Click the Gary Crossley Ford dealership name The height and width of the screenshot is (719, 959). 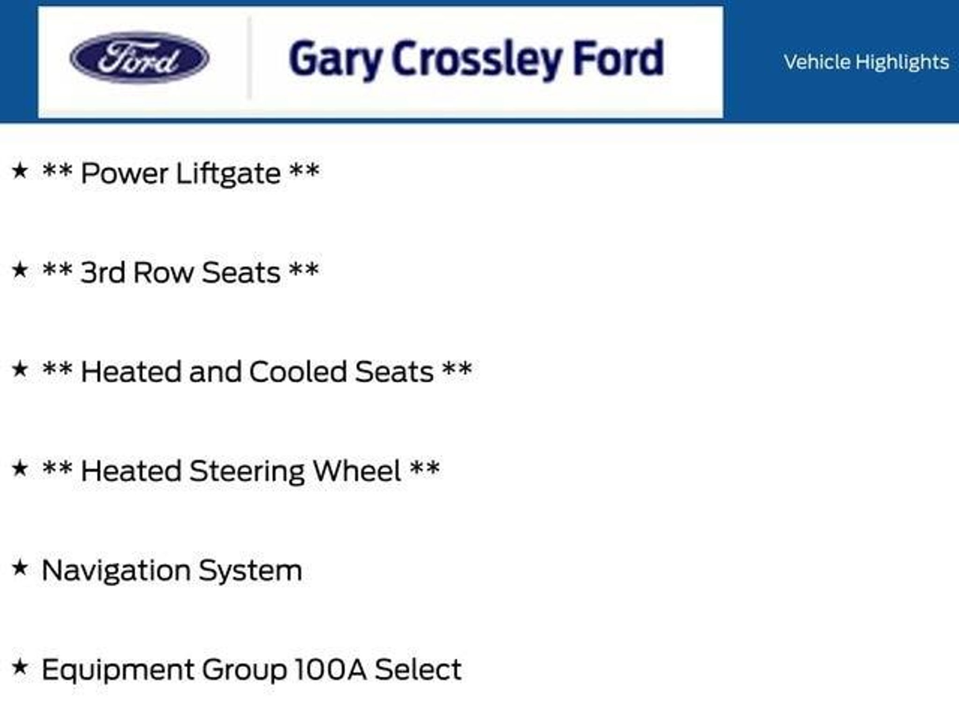click(477, 59)
